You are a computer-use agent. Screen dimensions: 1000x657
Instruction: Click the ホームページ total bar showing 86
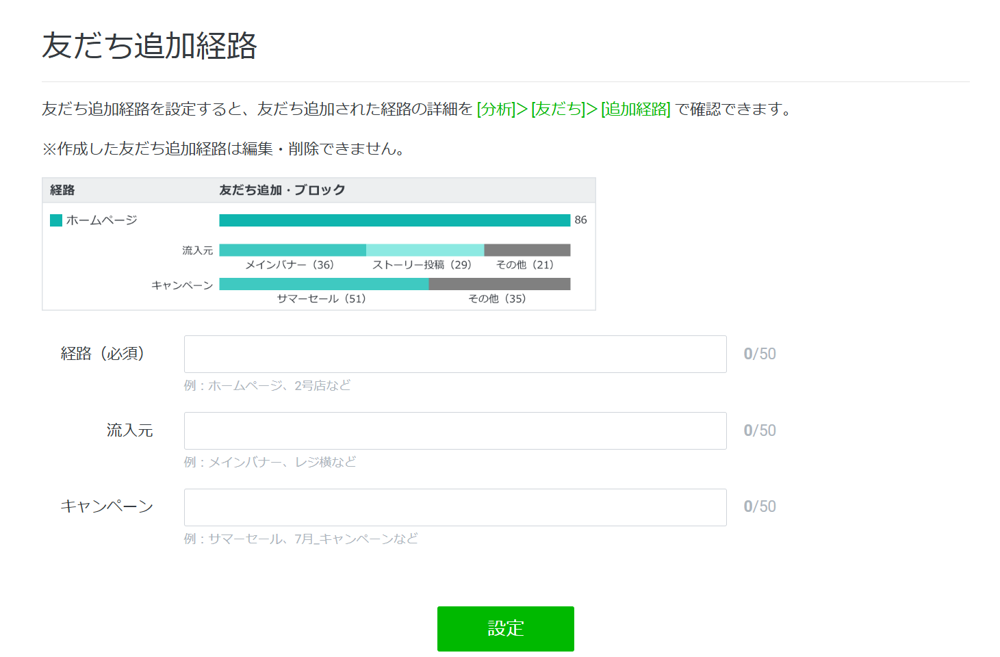click(394, 220)
